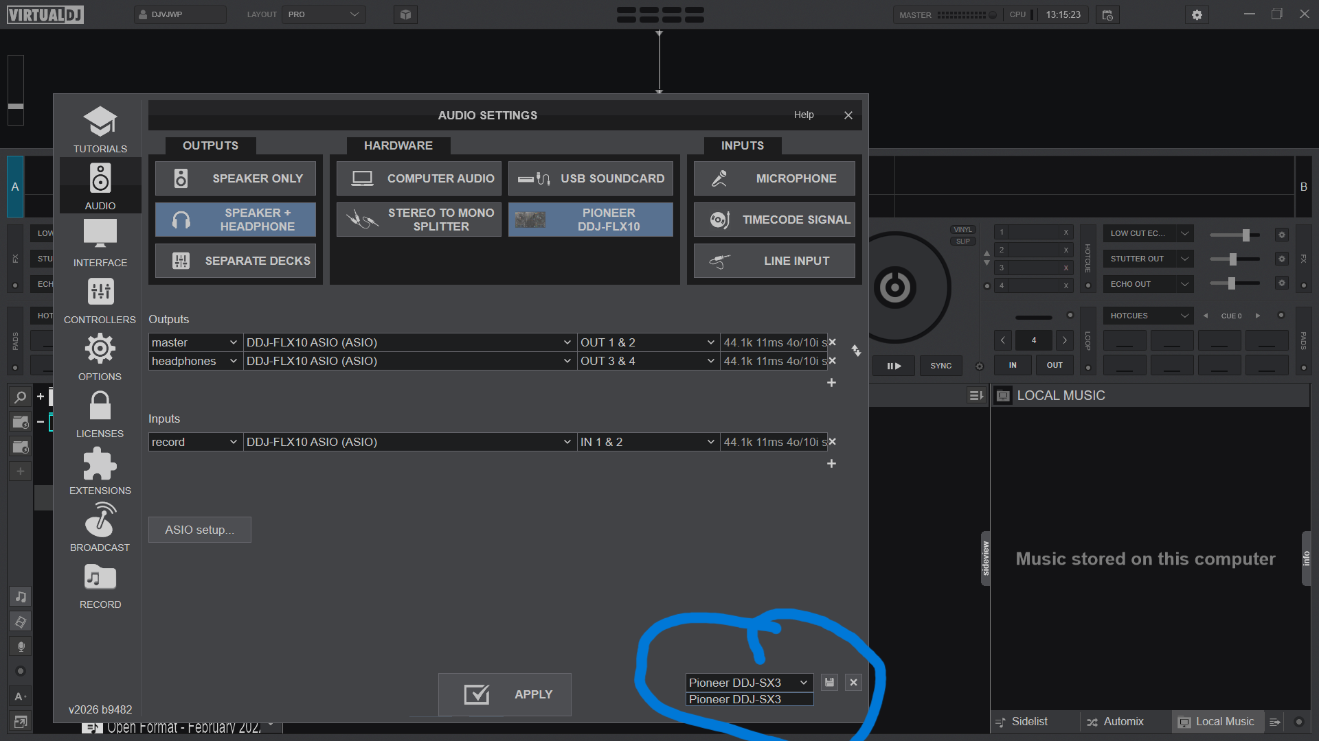Set loop OUT point on deck B
1319x741 pixels.
[x=1055, y=366]
